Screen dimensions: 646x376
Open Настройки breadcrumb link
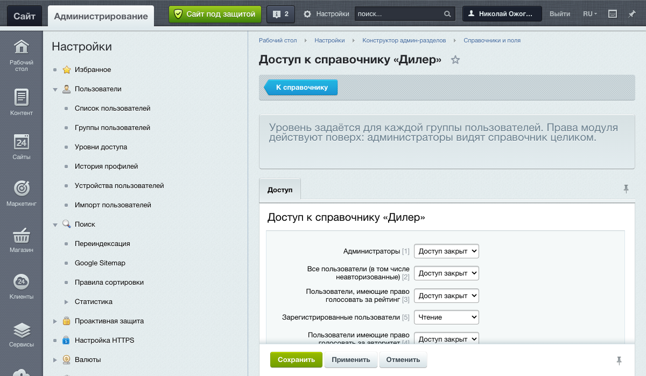tap(329, 40)
